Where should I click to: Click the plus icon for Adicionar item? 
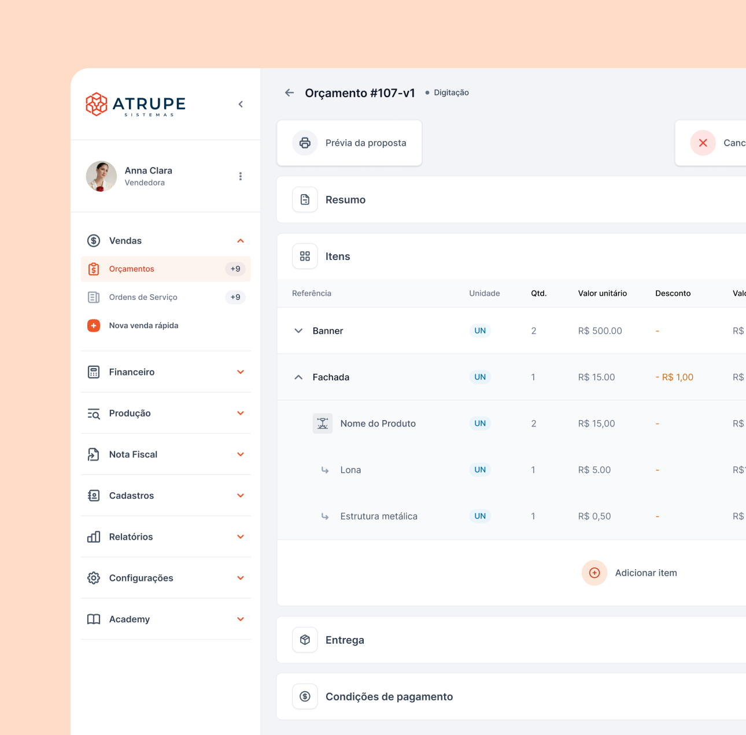coord(594,573)
